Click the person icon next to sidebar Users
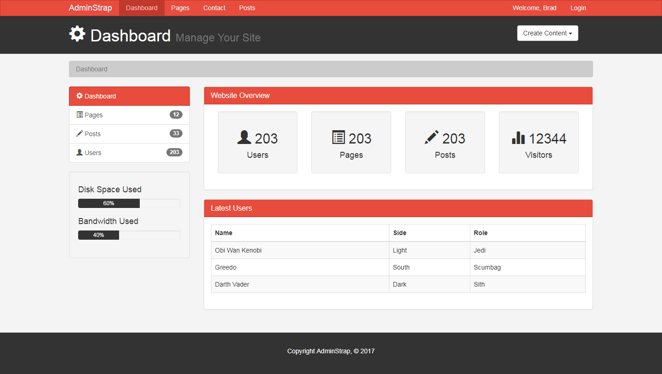Screen dimensions: 662x374 [80, 152]
